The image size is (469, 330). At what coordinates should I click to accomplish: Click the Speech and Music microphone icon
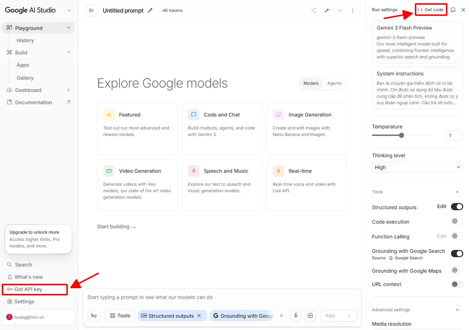(194, 171)
